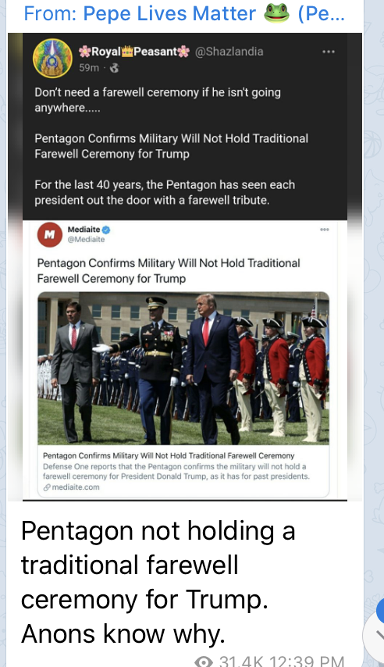Open the Mediaite account name

point(84,230)
